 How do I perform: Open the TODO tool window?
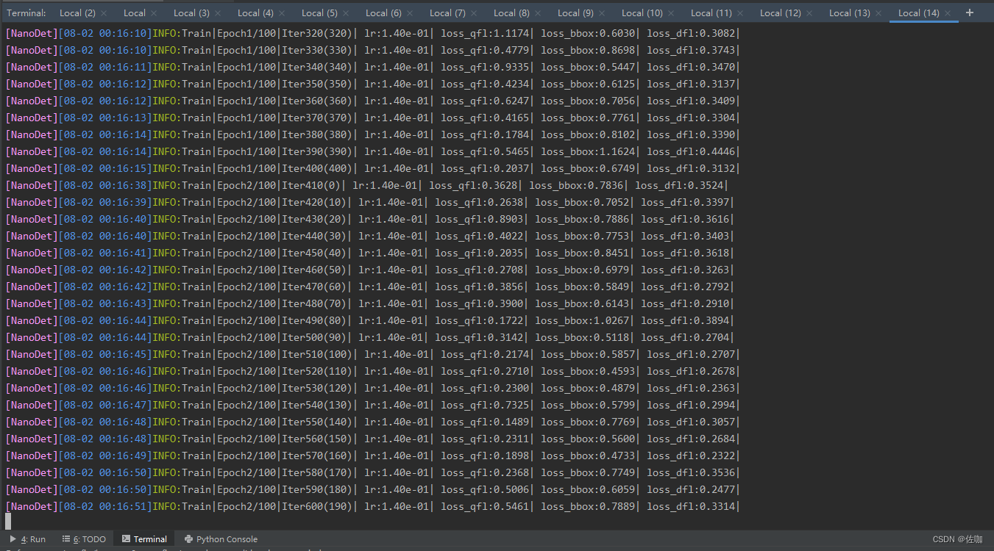click(x=84, y=539)
